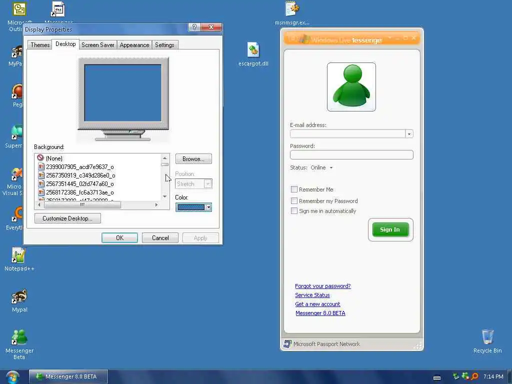Click the Microsoft Passport Network icon
Screen dimensions: 512x384
[287, 344]
